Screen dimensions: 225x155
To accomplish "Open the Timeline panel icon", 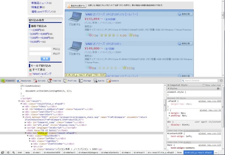I will click(x=49, y=81).
